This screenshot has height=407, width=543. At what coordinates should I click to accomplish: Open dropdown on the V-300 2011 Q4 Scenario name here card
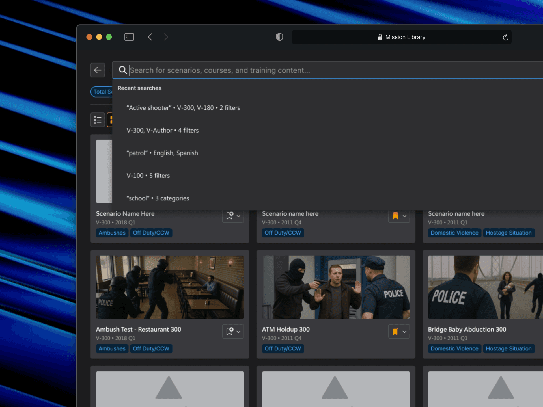405,216
